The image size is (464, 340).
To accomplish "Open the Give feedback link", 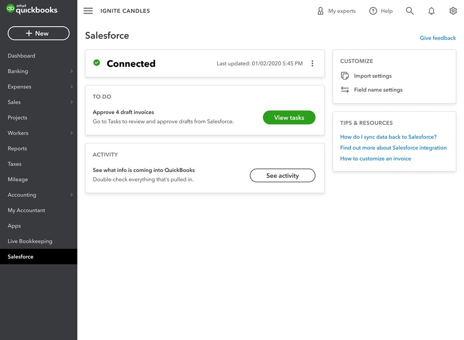I will pos(438,38).
